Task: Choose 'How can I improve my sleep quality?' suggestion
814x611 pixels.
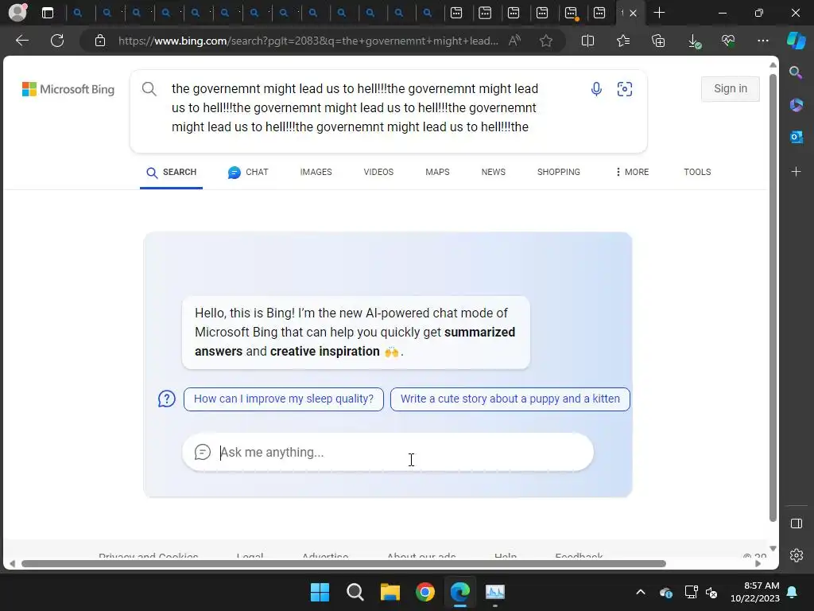Action: pos(284,399)
